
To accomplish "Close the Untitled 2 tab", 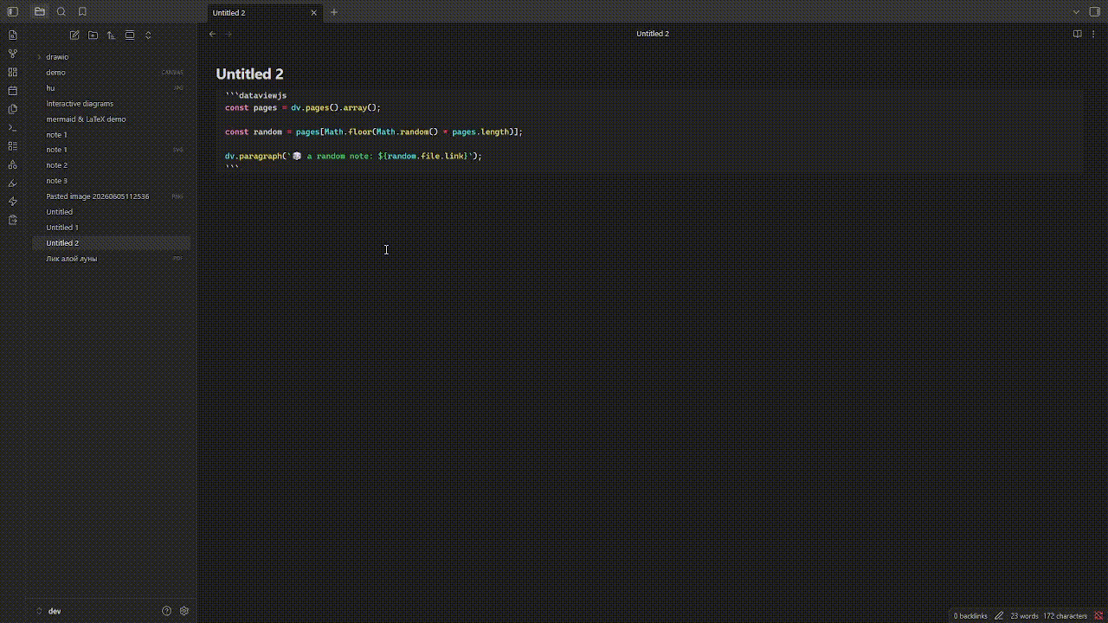I will tap(313, 13).
